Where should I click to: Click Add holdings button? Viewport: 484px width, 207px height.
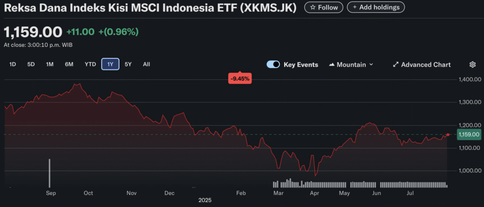pyautogui.click(x=376, y=8)
